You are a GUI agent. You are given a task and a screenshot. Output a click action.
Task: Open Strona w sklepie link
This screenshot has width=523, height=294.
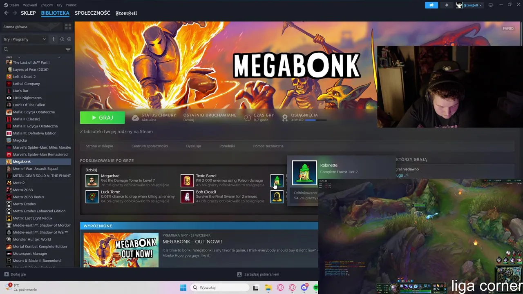[x=99, y=146]
